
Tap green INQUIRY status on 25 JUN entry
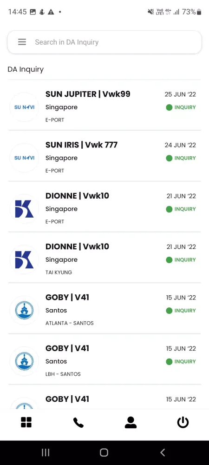tap(181, 107)
